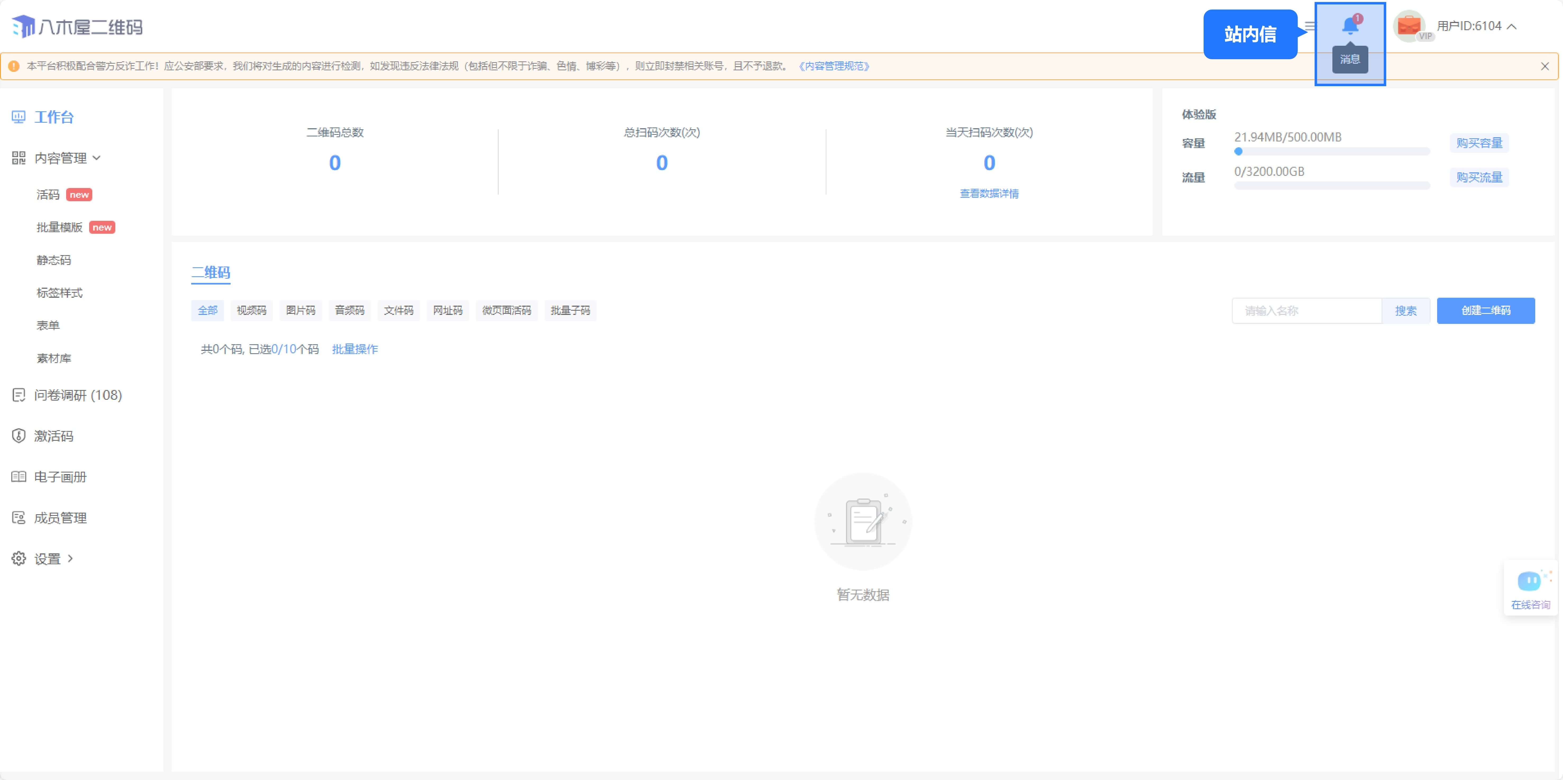
Task: Filter list by 视频码 tab
Action: pos(251,310)
